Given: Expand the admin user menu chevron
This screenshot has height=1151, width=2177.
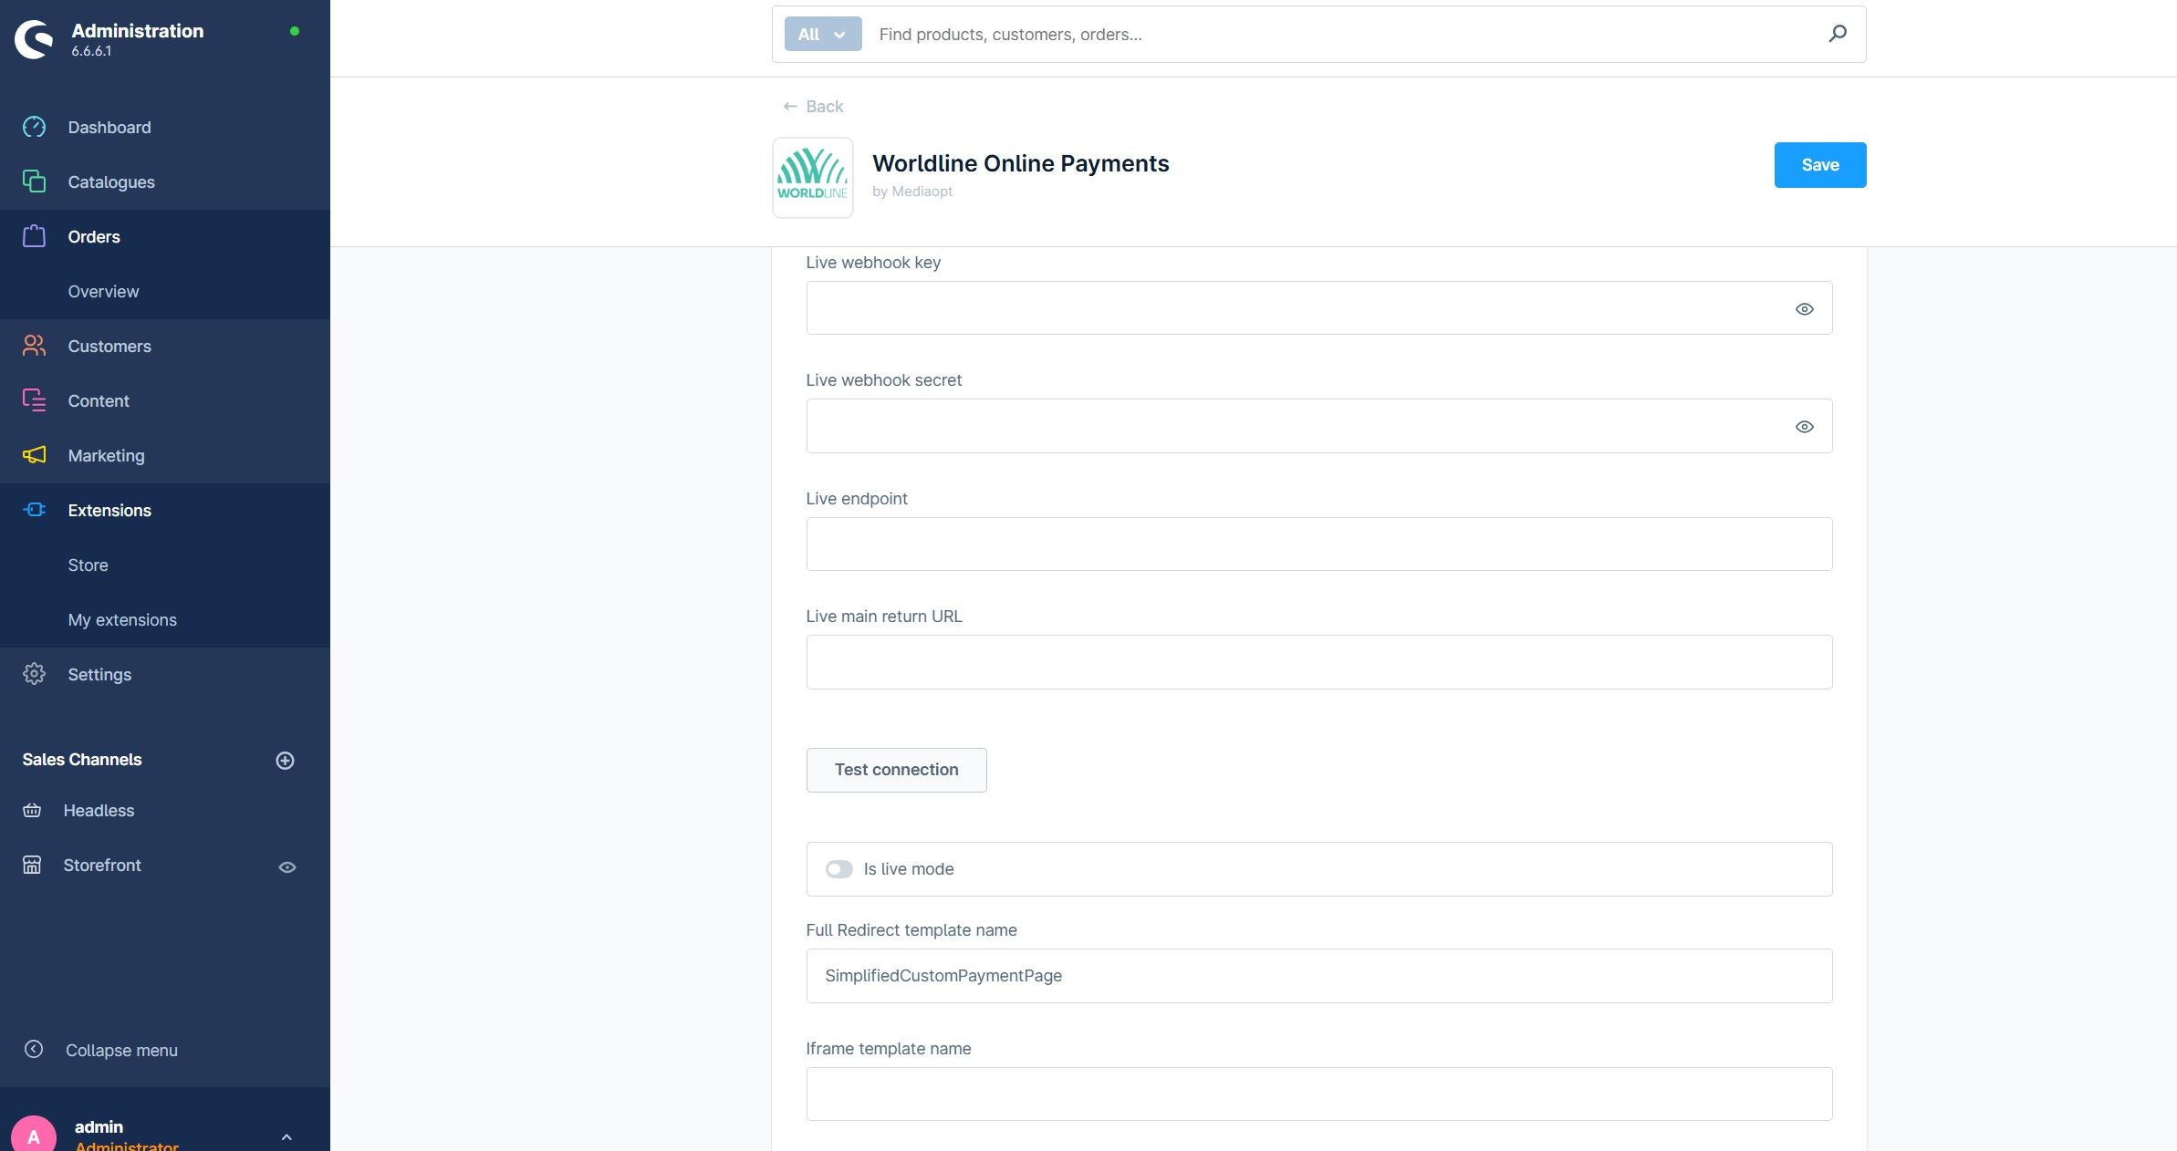Looking at the screenshot, I should (286, 1136).
